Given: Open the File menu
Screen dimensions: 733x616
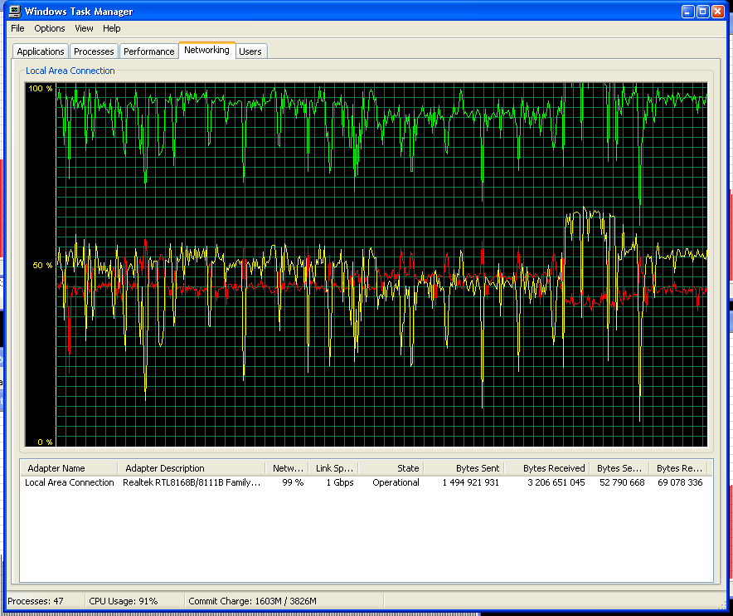Looking at the screenshot, I should [x=17, y=28].
